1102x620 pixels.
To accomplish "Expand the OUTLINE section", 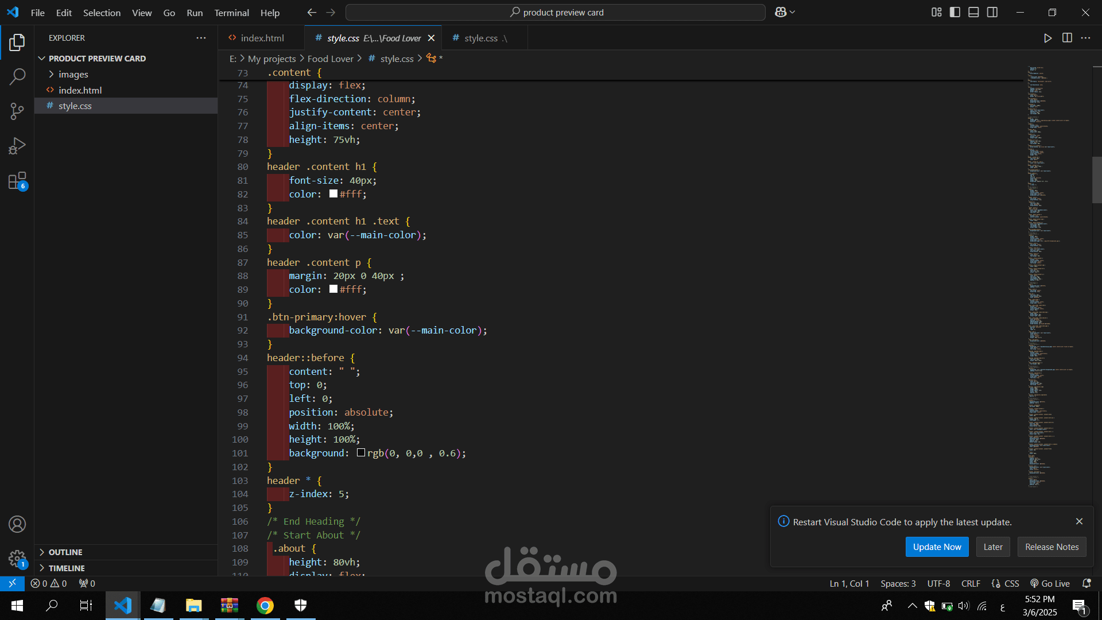I will pyautogui.click(x=65, y=552).
